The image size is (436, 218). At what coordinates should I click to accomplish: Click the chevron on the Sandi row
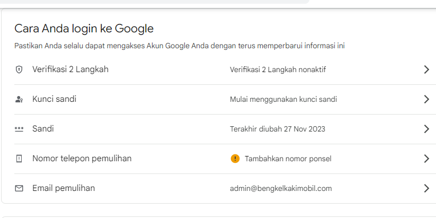[x=426, y=129]
